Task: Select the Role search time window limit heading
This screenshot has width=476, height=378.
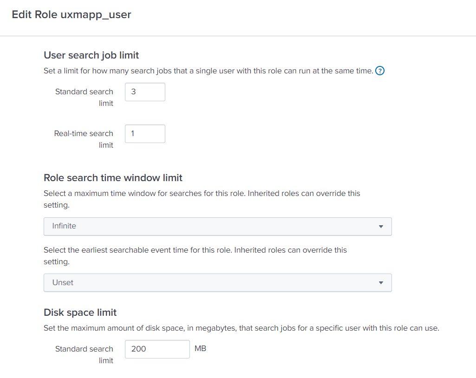Action: 113,177
